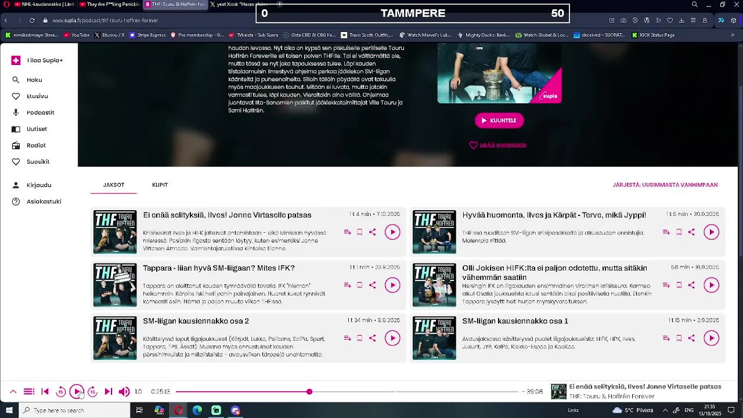Add Olli Jokisen episode to queue

tap(666, 285)
